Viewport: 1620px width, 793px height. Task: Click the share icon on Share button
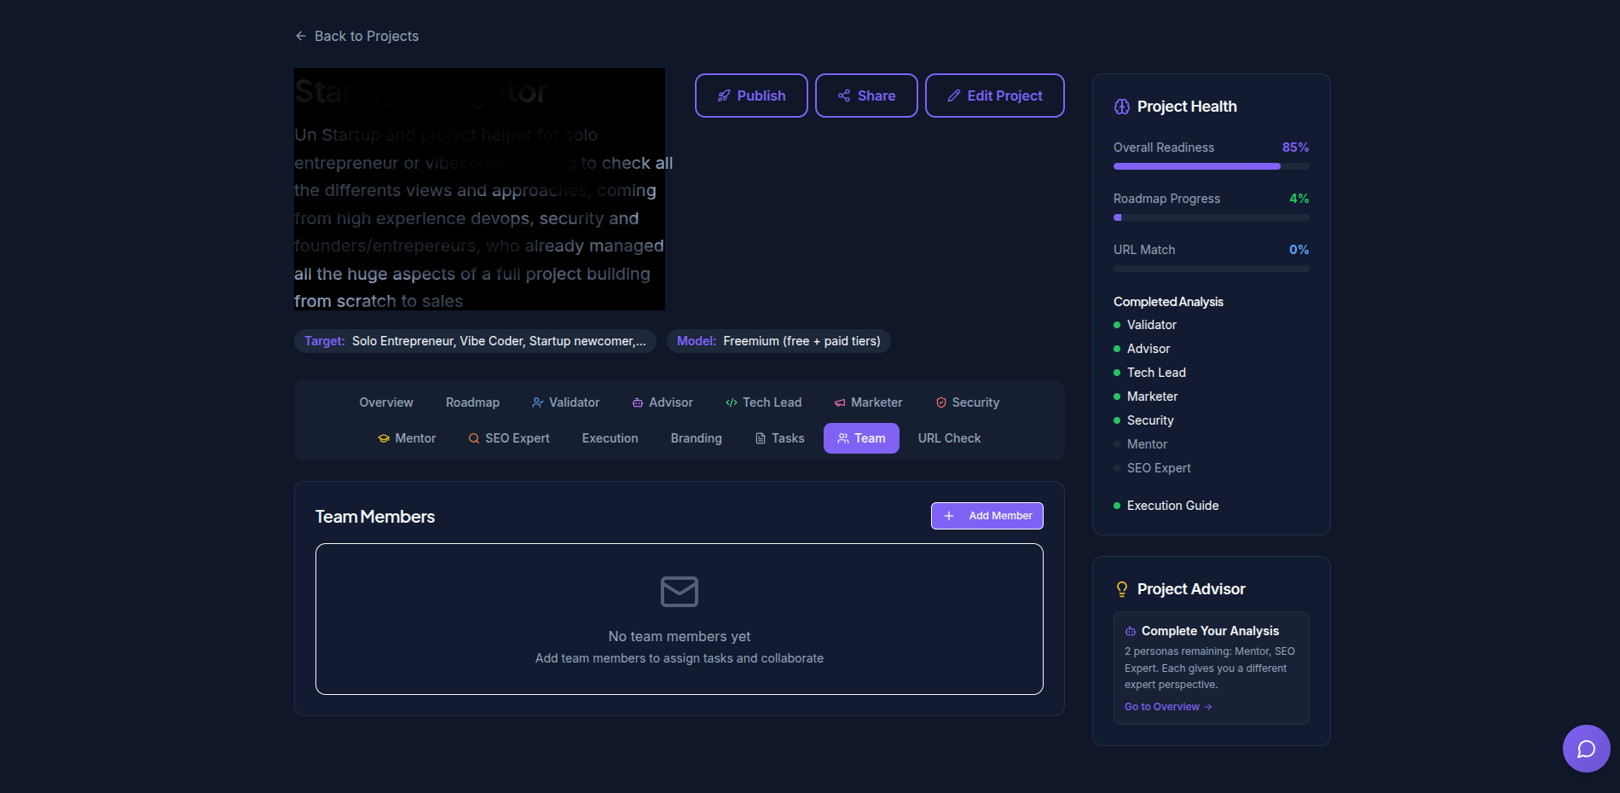tap(844, 96)
